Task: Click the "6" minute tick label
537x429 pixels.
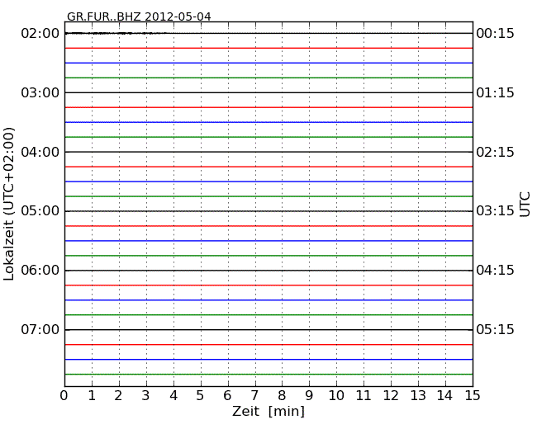Action: coord(228,395)
